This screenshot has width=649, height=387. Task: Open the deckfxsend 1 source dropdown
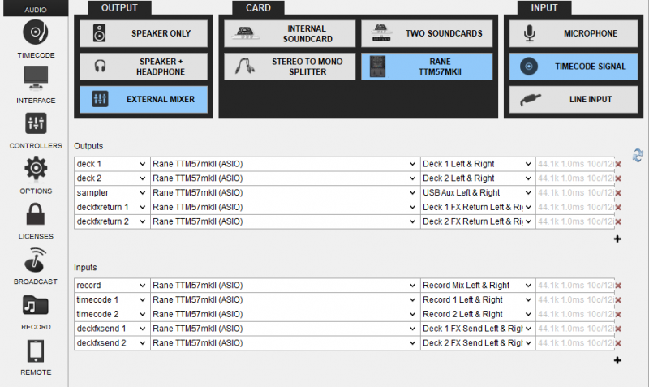tap(112, 329)
